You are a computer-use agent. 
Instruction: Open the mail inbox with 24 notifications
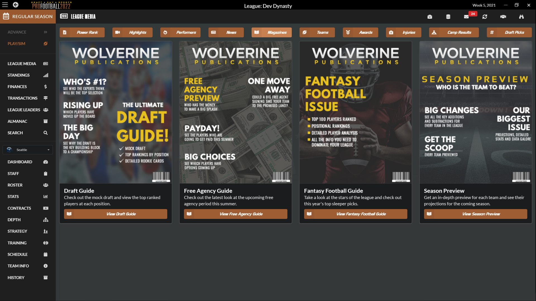[x=466, y=17]
